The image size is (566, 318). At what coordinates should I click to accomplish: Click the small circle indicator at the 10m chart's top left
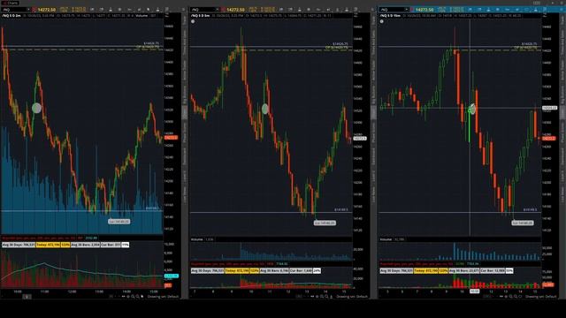point(381,21)
